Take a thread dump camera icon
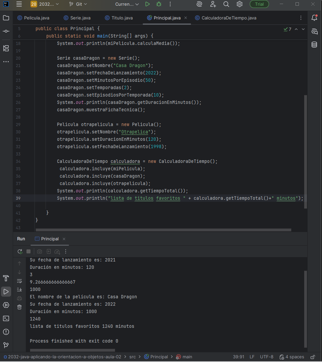 (40, 251)
